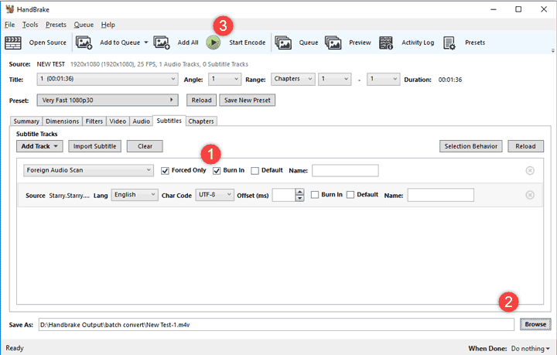Click the Reload button beside the preset

point(201,100)
